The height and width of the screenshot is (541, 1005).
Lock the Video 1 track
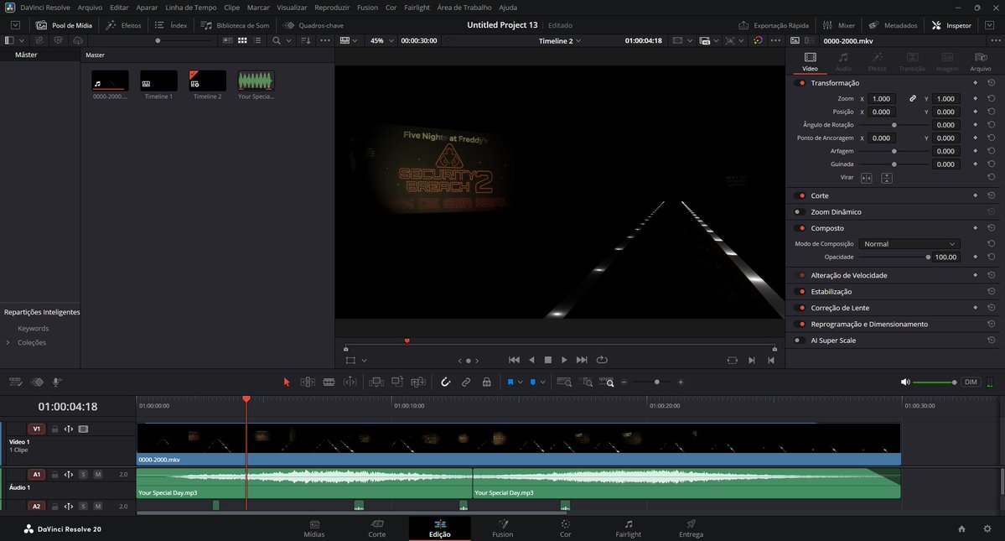(55, 429)
